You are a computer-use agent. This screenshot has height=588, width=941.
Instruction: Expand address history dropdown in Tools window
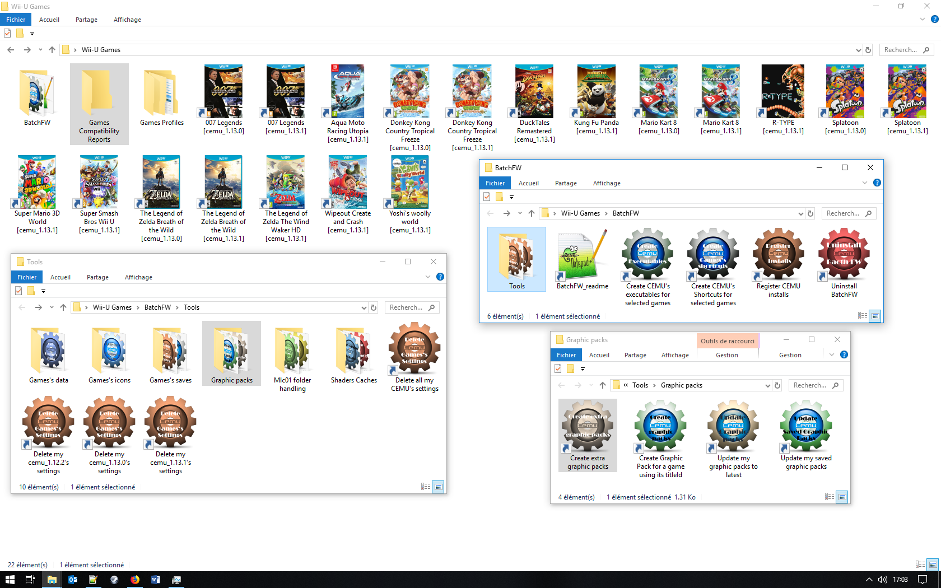tap(364, 308)
